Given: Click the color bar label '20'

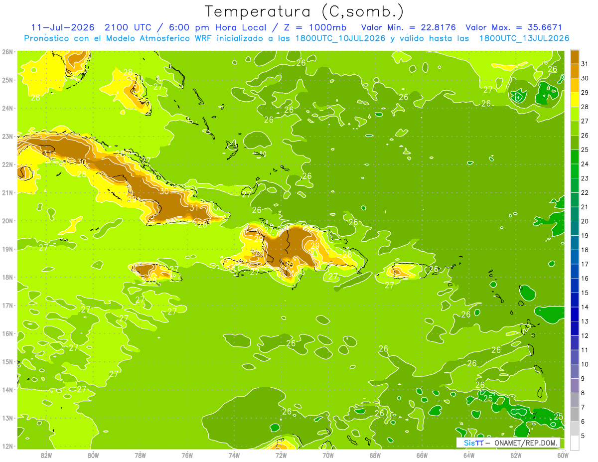Looking at the screenshot, I should pyautogui.click(x=585, y=221).
